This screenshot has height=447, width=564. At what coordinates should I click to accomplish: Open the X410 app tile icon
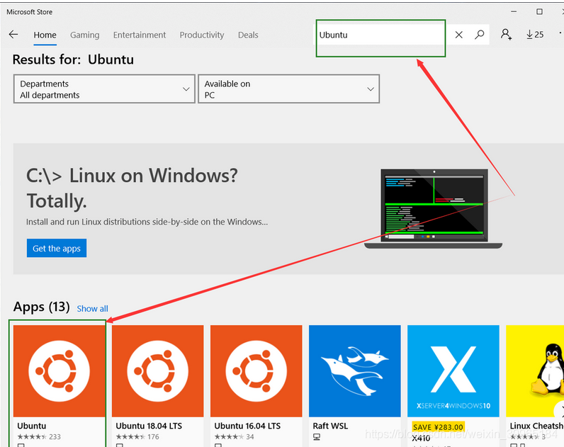tap(453, 370)
